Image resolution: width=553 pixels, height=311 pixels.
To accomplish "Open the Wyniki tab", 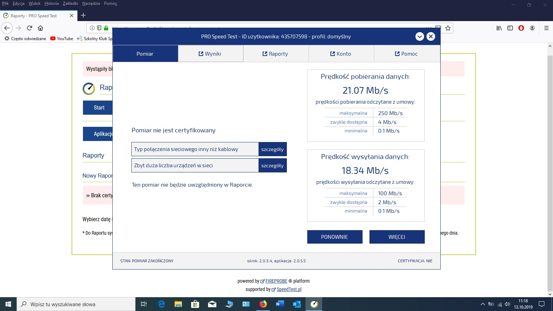I will click(210, 54).
